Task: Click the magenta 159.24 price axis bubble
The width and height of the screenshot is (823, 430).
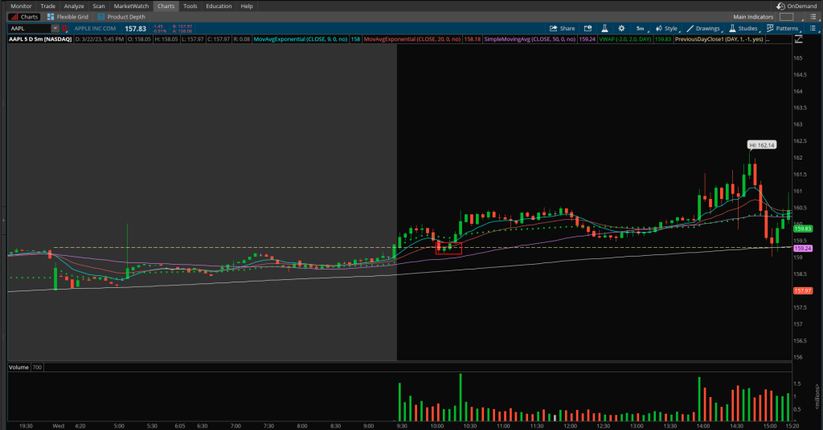Action: click(803, 248)
